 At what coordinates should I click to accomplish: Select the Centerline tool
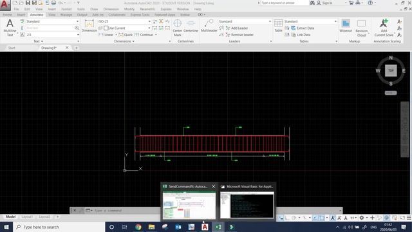pyautogui.click(x=191, y=26)
